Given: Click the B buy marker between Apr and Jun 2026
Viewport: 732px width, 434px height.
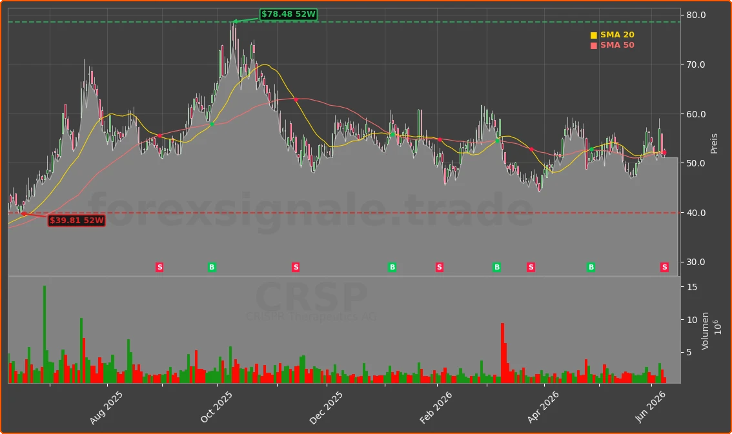Looking at the screenshot, I should [591, 267].
